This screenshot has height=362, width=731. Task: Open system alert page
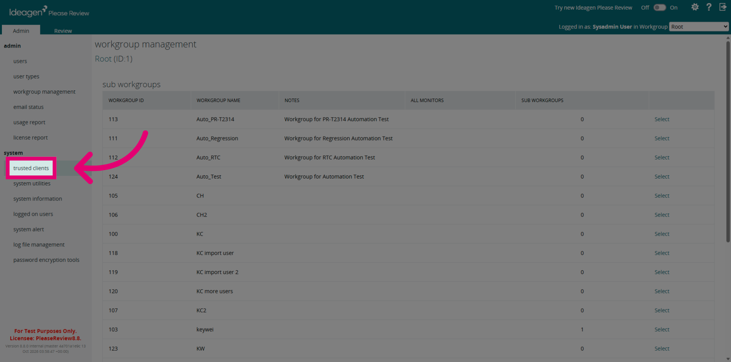click(29, 229)
